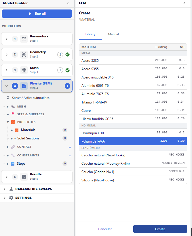Viewport: 192px width, 236px height.
Task: Select the highlighted Poliamida PA66 row
Action: coord(133,141)
